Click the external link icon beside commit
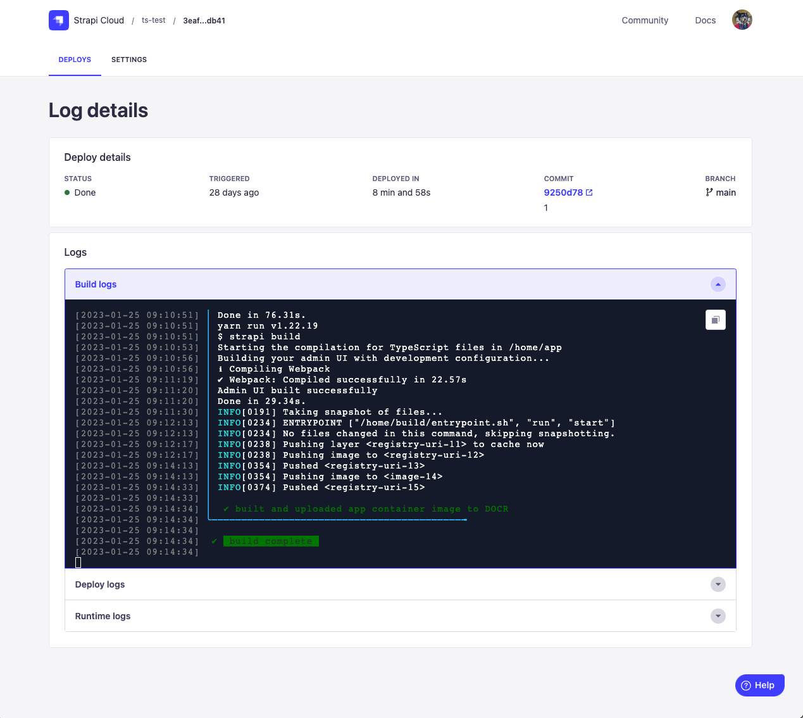Image resolution: width=803 pixels, height=718 pixels. click(x=589, y=192)
